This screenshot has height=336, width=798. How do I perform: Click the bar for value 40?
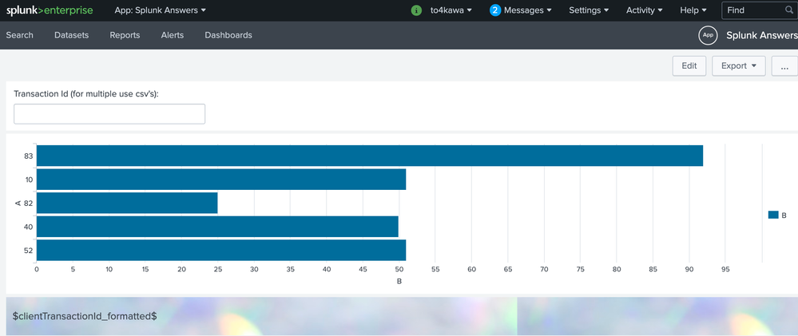[217, 227]
